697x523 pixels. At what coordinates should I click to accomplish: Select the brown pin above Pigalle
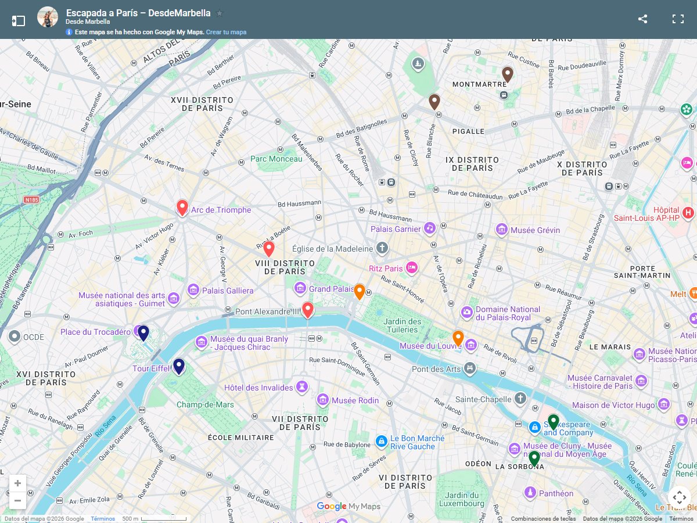point(434,102)
